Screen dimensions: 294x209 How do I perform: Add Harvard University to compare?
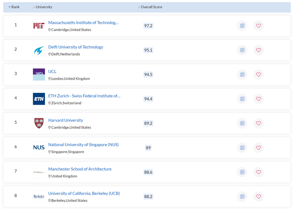coord(242,123)
